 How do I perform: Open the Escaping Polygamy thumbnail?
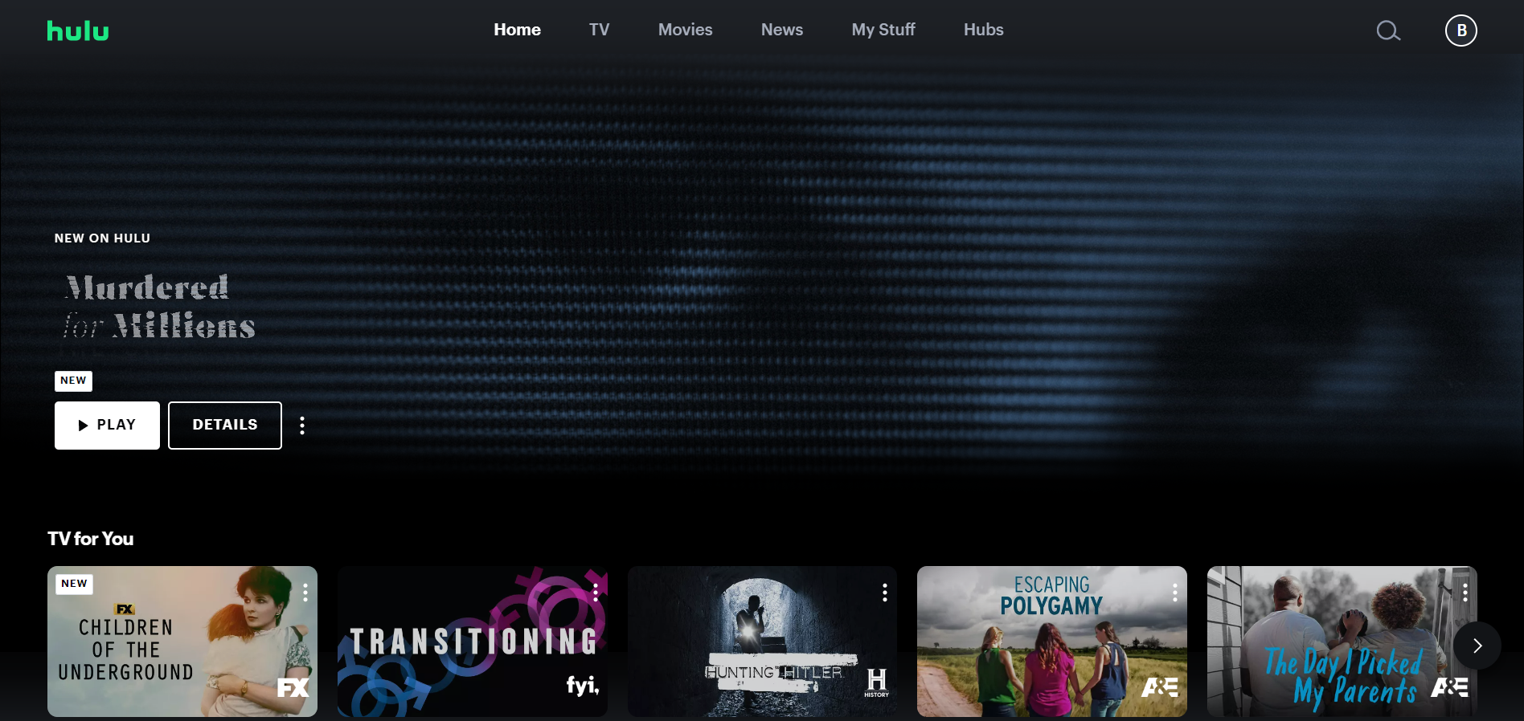tap(1052, 642)
